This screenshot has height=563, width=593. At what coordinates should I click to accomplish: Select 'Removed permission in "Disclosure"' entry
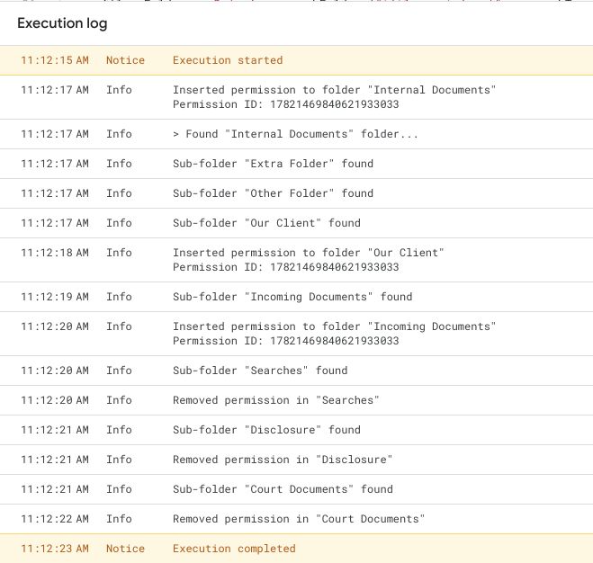(283, 460)
